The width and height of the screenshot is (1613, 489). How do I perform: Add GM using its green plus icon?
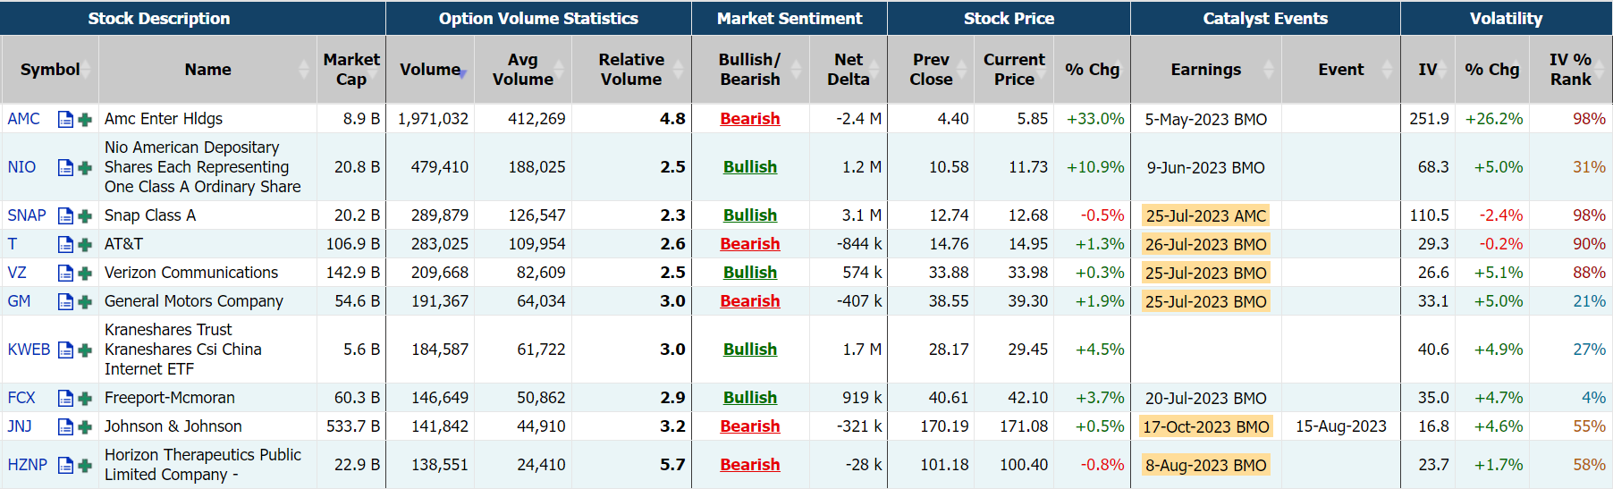click(85, 301)
